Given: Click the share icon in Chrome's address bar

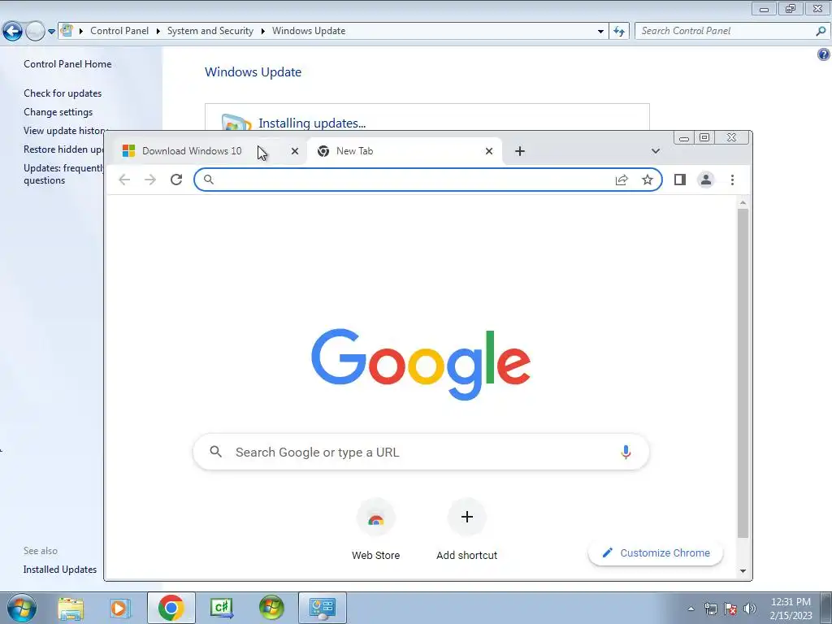Looking at the screenshot, I should click(x=622, y=180).
